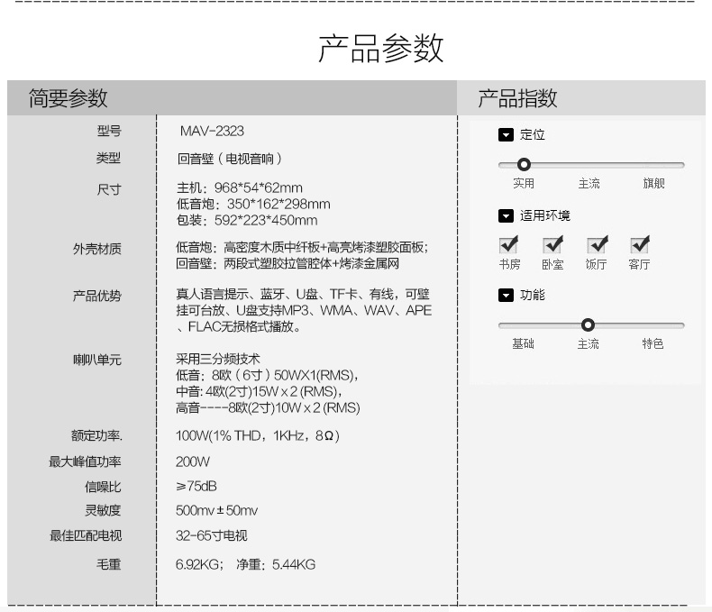Click the 产品参数 page title
Image resolution: width=712 pixels, height=612 pixels.
point(381,48)
